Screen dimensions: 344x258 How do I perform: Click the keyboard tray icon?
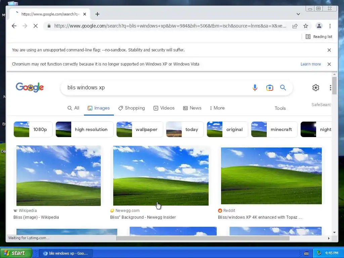(306, 253)
